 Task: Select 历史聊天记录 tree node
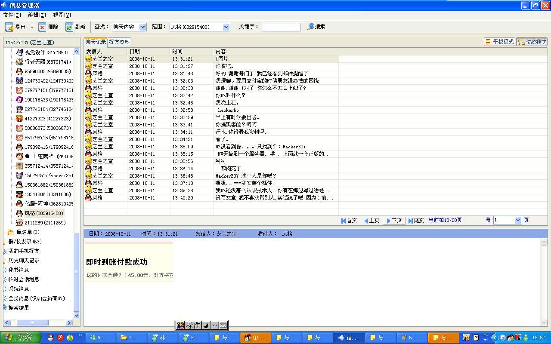click(24, 261)
